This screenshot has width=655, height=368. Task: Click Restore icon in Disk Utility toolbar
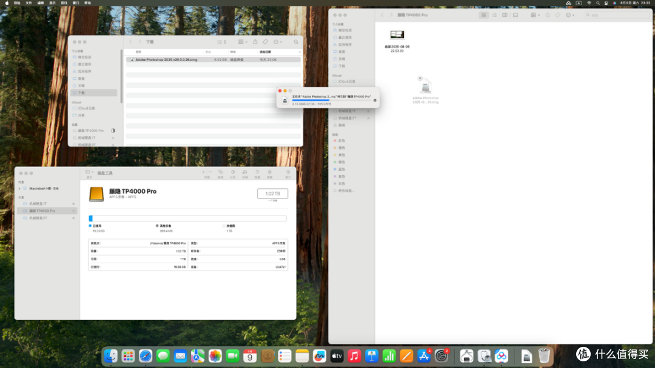point(257,172)
